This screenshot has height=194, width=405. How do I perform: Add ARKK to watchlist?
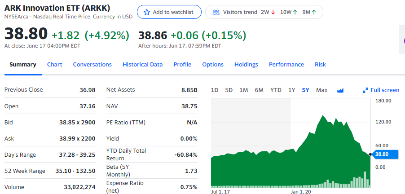click(169, 12)
